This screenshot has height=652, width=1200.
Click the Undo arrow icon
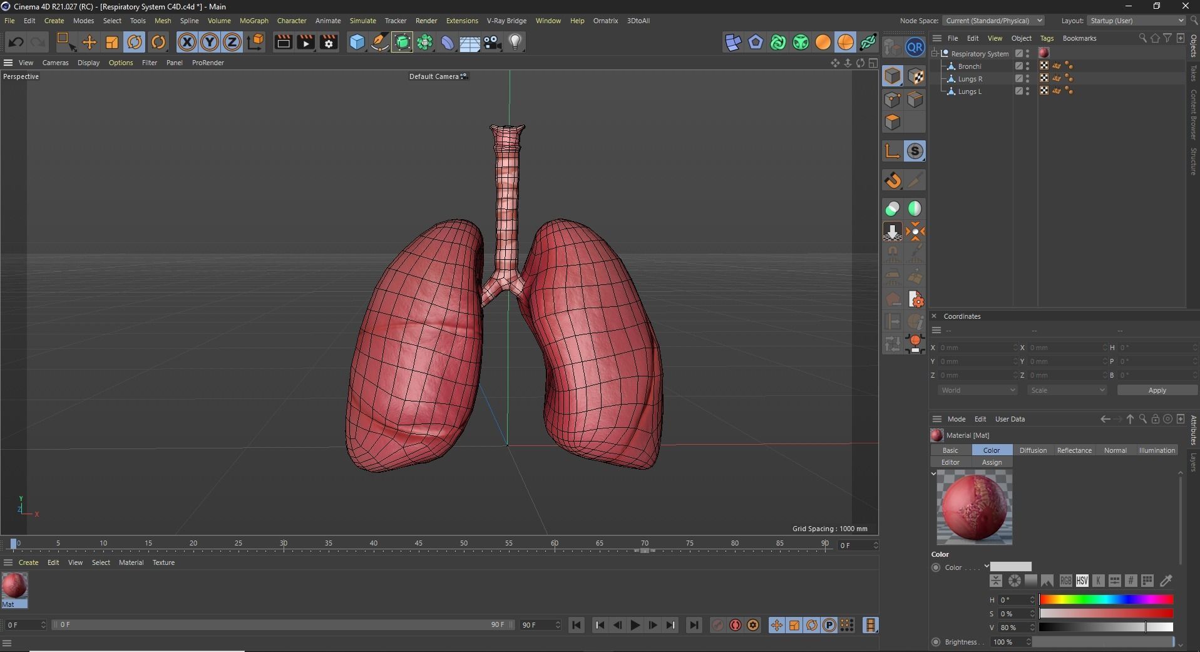click(x=16, y=43)
